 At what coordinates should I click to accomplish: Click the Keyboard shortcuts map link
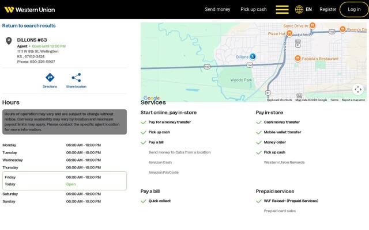click(280, 100)
